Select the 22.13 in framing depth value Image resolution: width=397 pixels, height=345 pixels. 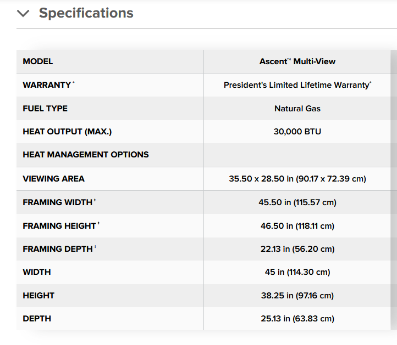point(297,249)
